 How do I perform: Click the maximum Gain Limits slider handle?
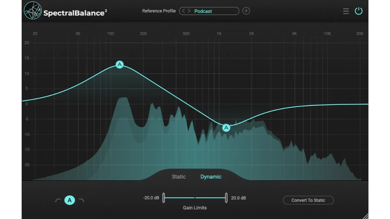pyautogui.click(x=226, y=198)
